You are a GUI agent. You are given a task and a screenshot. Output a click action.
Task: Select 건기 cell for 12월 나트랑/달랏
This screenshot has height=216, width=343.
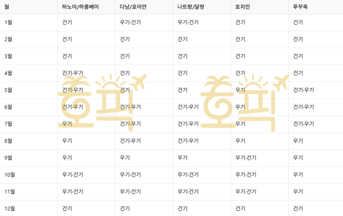pos(183,209)
